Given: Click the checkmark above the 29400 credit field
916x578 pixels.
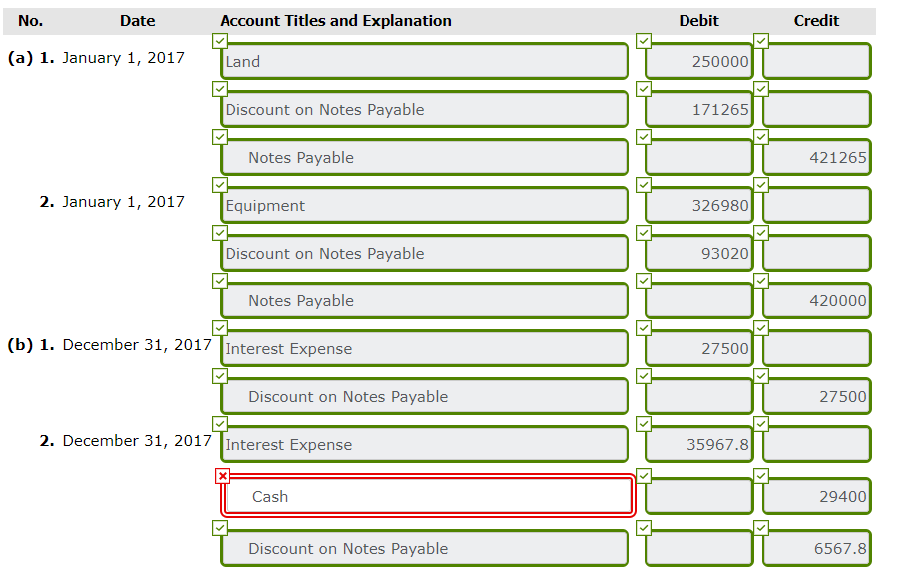Looking at the screenshot, I should (x=760, y=476).
